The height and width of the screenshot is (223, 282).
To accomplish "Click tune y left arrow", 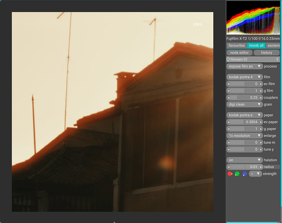I will (228, 149).
